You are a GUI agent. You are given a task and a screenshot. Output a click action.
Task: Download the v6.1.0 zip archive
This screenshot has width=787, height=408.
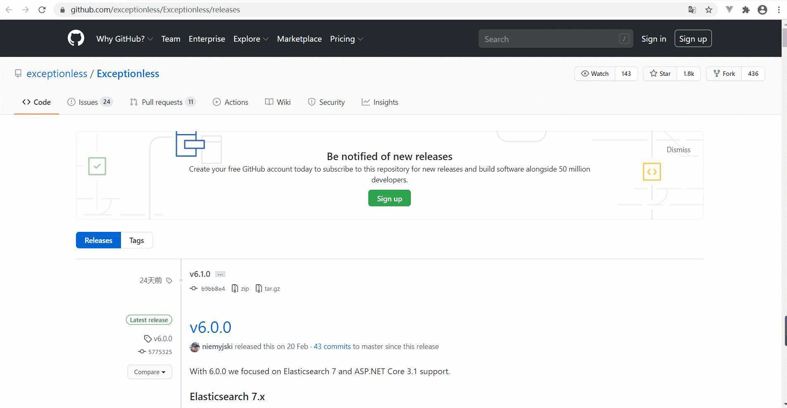(240, 289)
